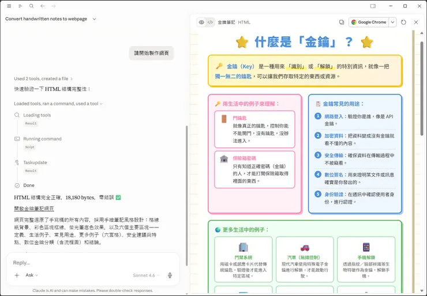Click the car icon for 汽車
The height and width of the screenshot is (296, 427).
[x=305, y=248]
